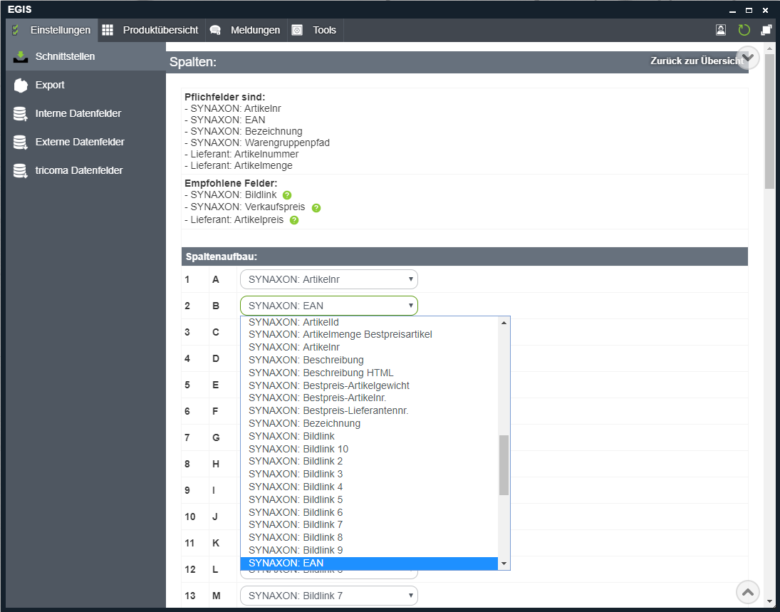Image resolution: width=780 pixels, height=612 pixels.
Task: Click the dropdown list scroll-up arrow
Action: click(x=504, y=323)
